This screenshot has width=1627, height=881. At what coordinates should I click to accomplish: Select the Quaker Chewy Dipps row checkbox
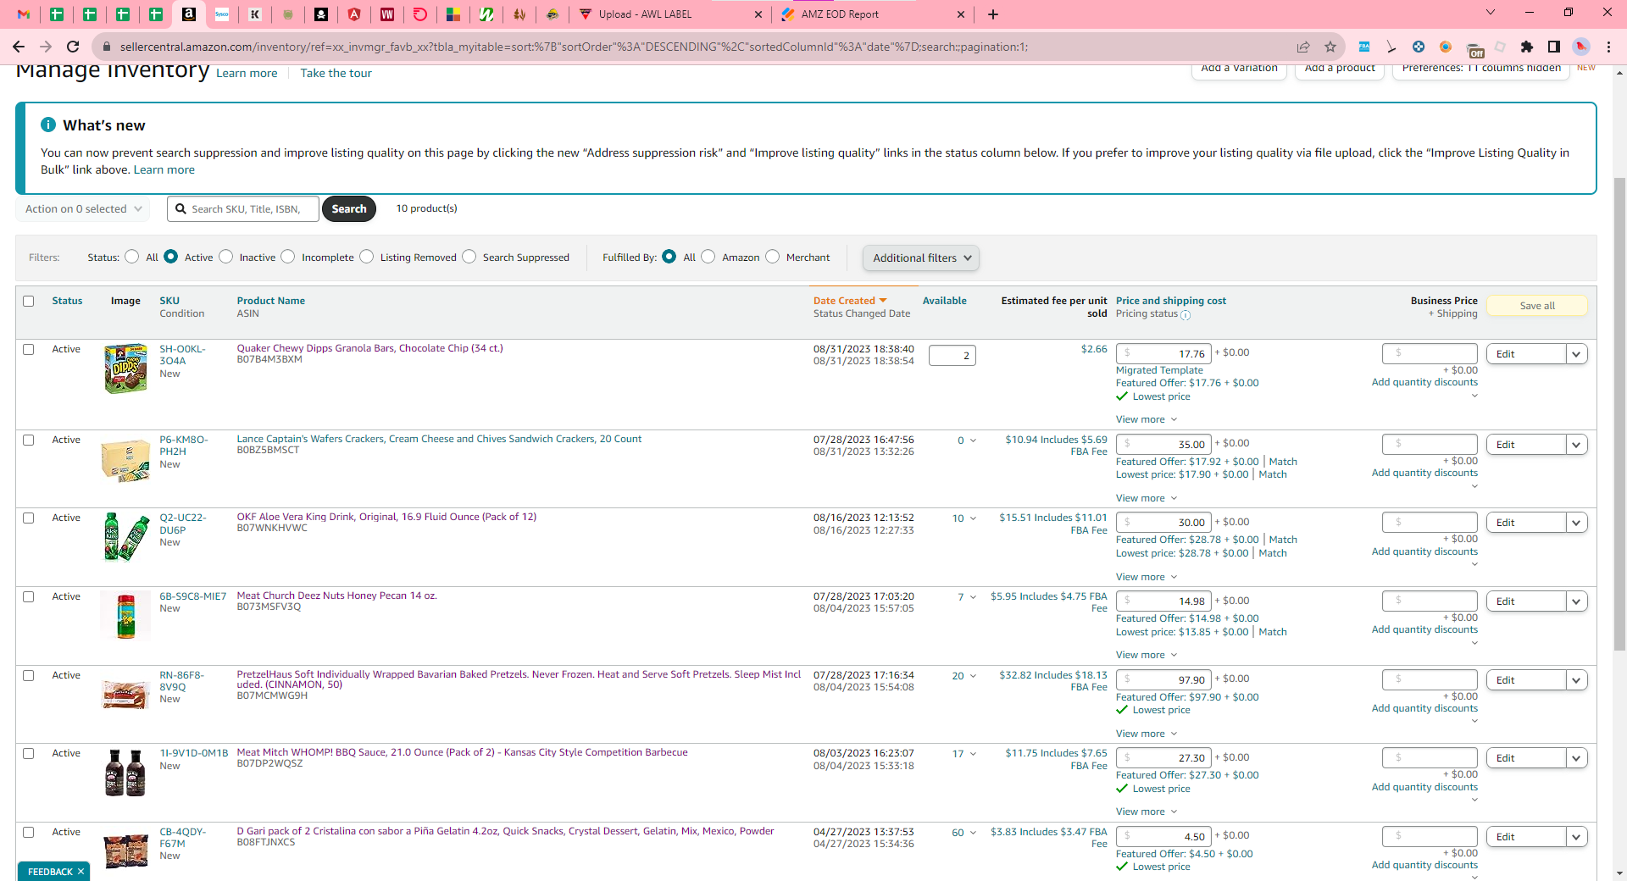pos(29,349)
